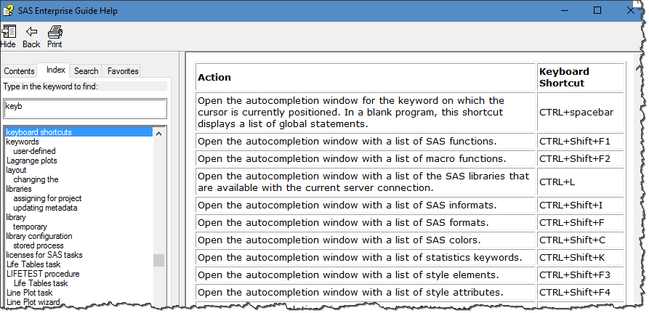
Task: Maximize the help window
Action: click(597, 11)
